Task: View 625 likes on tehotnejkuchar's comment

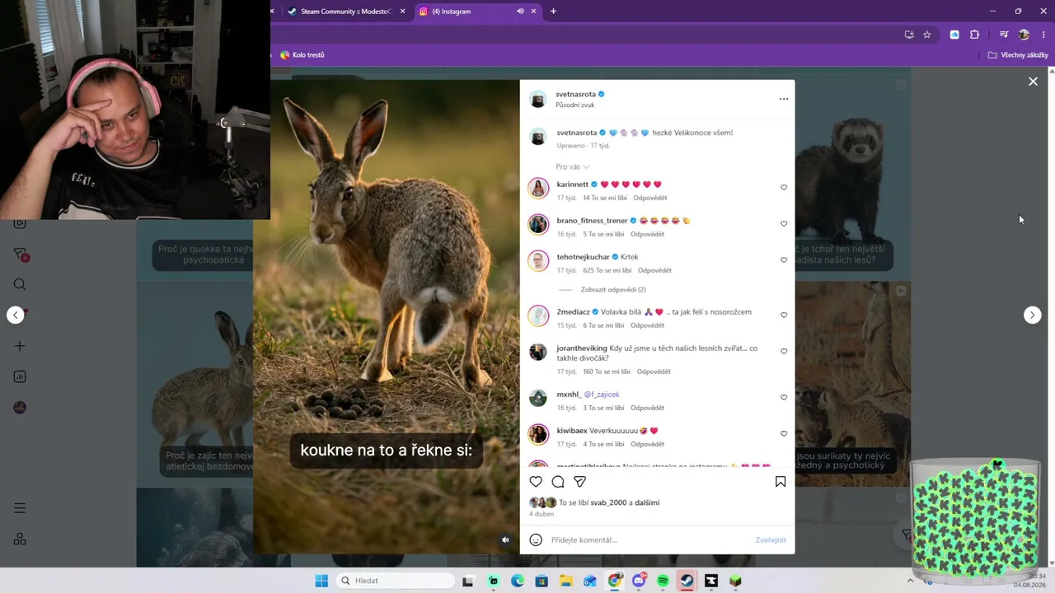Action: click(x=607, y=271)
